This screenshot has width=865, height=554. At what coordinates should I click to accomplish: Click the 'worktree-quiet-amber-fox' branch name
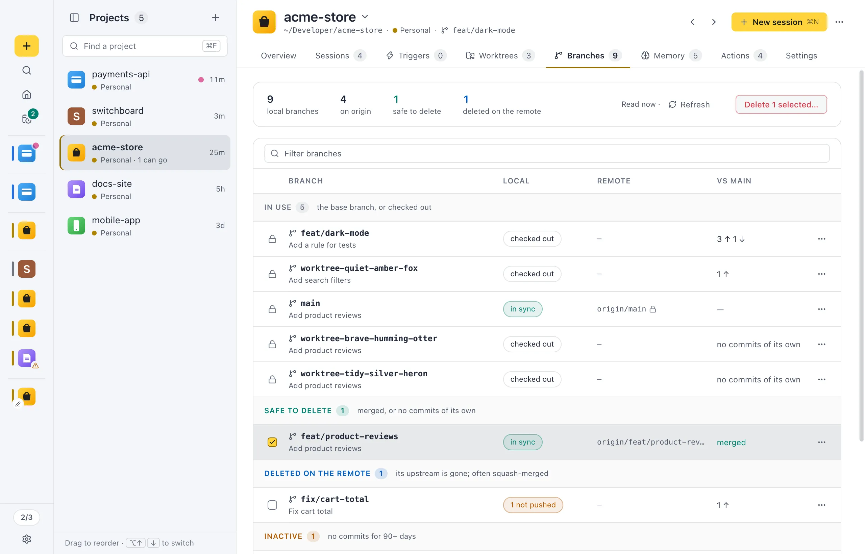pyautogui.click(x=359, y=268)
